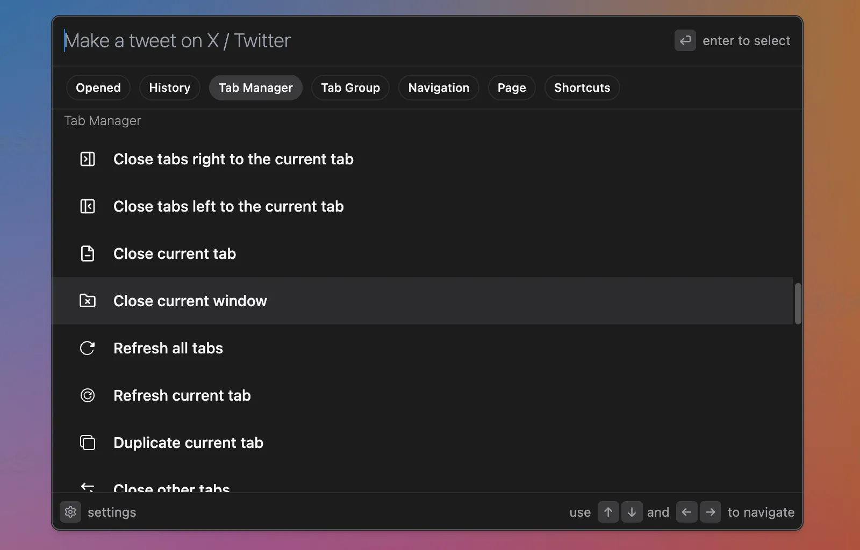860x550 pixels.
Task: Click the close current window icon
Action: pos(88,301)
